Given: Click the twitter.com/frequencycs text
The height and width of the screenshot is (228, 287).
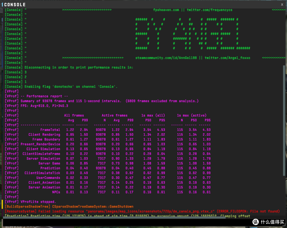Looking at the screenshot, I should 209,10.
